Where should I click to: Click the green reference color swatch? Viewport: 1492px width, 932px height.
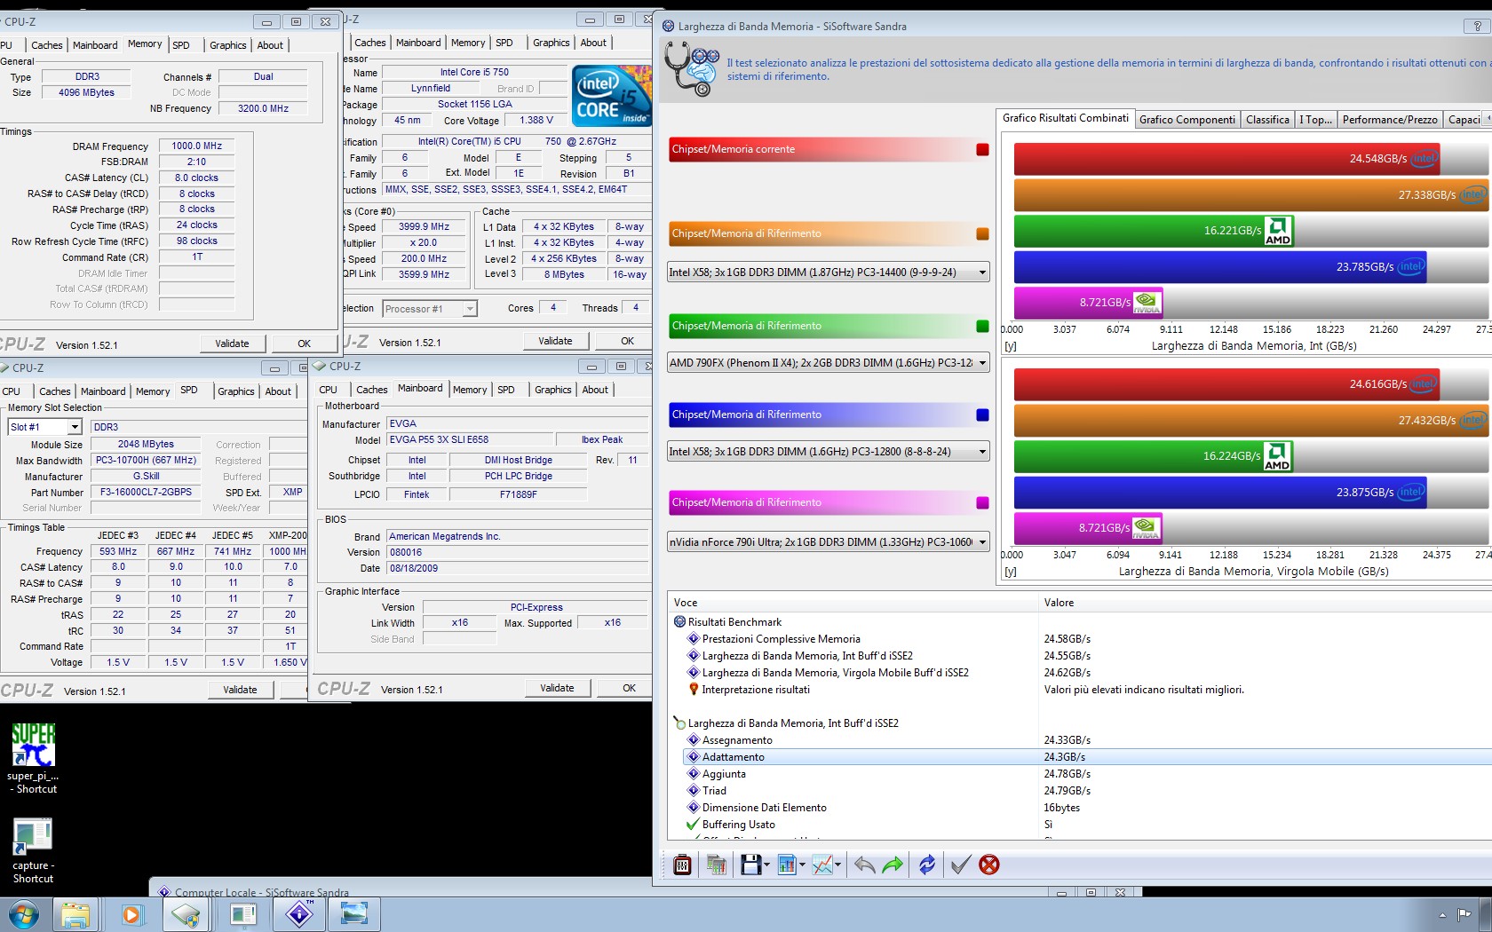(x=982, y=326)
